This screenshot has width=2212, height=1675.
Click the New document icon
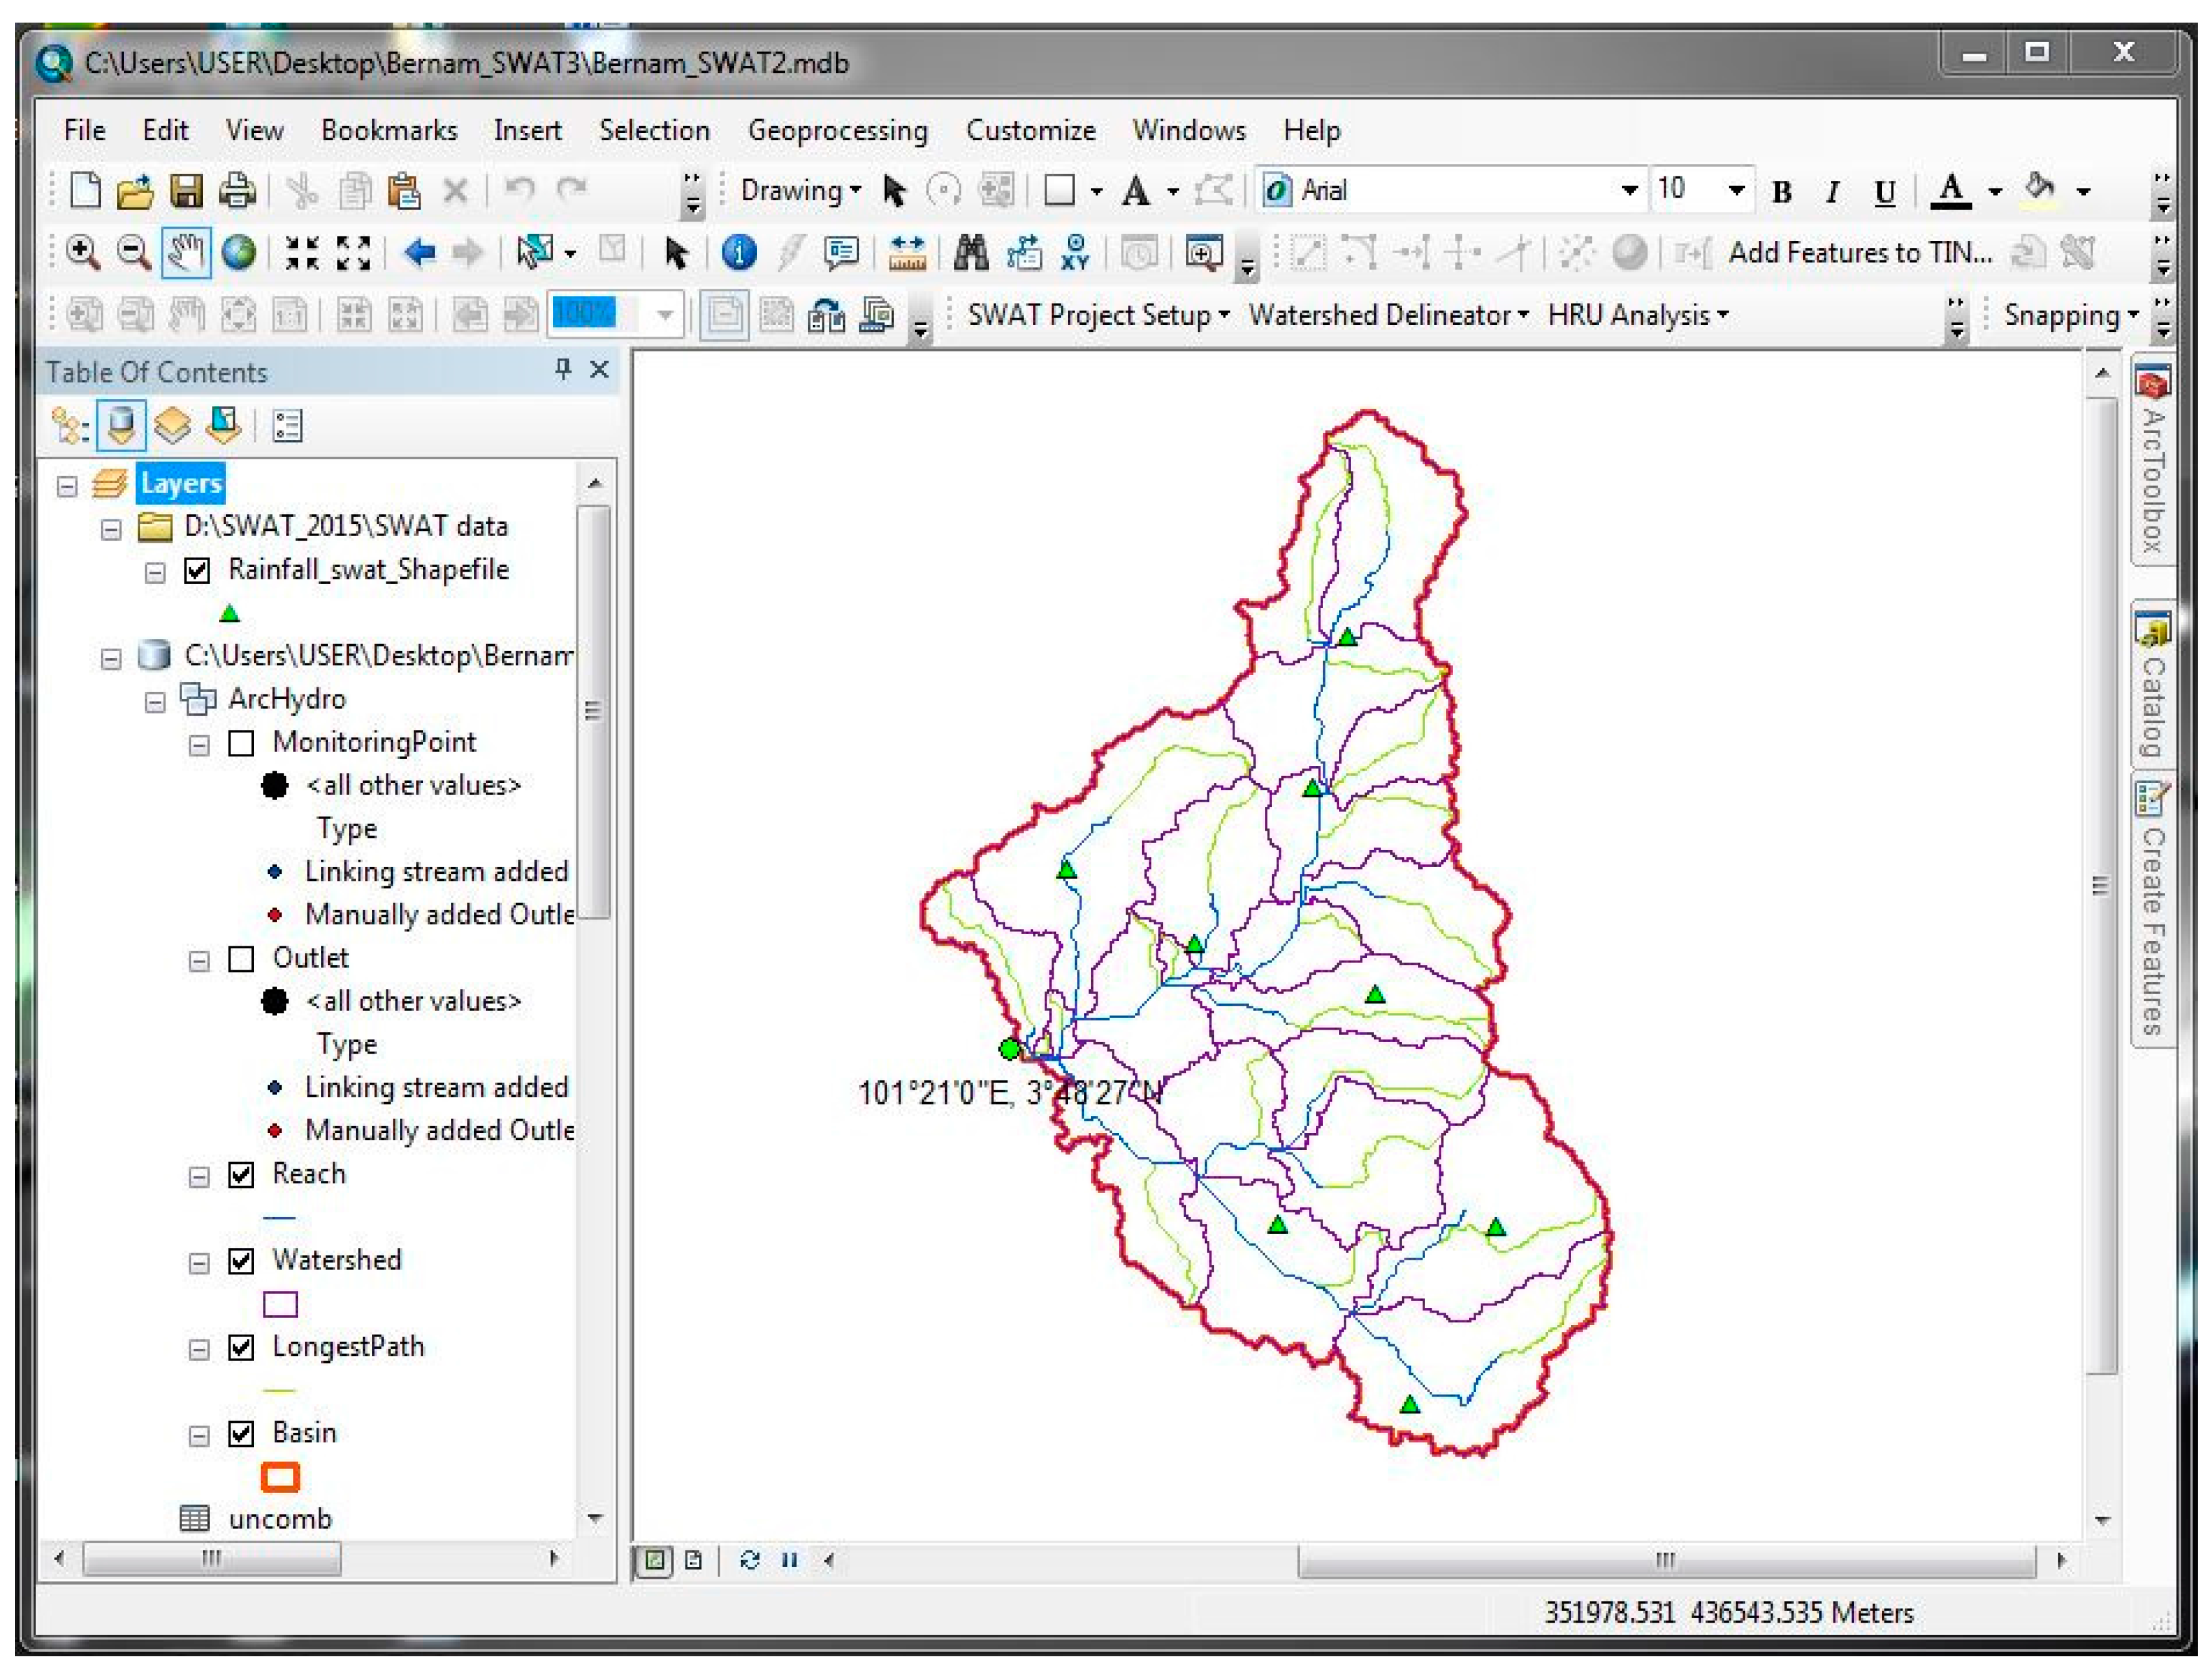coord(86,190)
